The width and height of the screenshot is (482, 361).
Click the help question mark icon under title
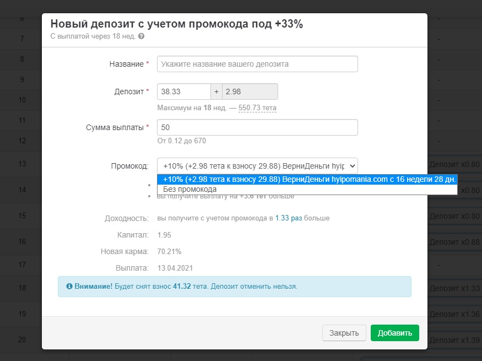pyautogui.click(x=142, y=36)
